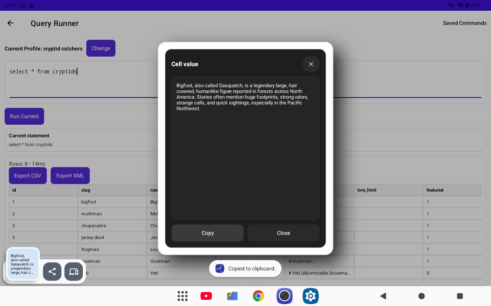Tap the share icon in the clipboard bubble

click(x=52, y=272)
